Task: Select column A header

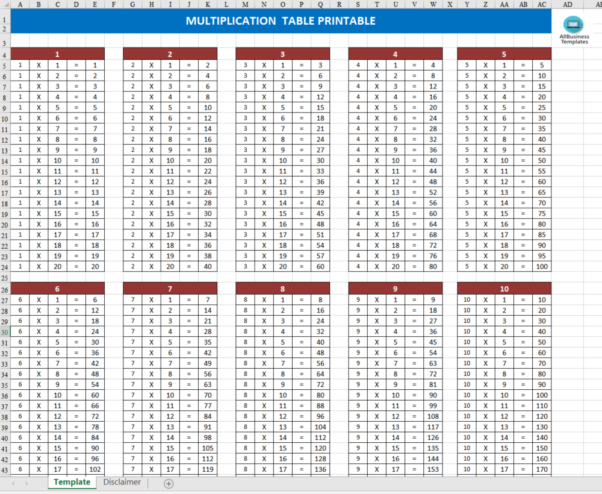Action: [x=20, y=4]
